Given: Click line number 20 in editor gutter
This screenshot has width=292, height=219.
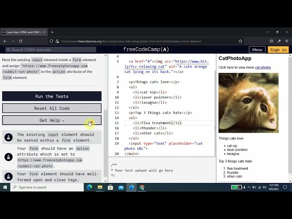Looking at the screenshot, I should coord(117,154).
